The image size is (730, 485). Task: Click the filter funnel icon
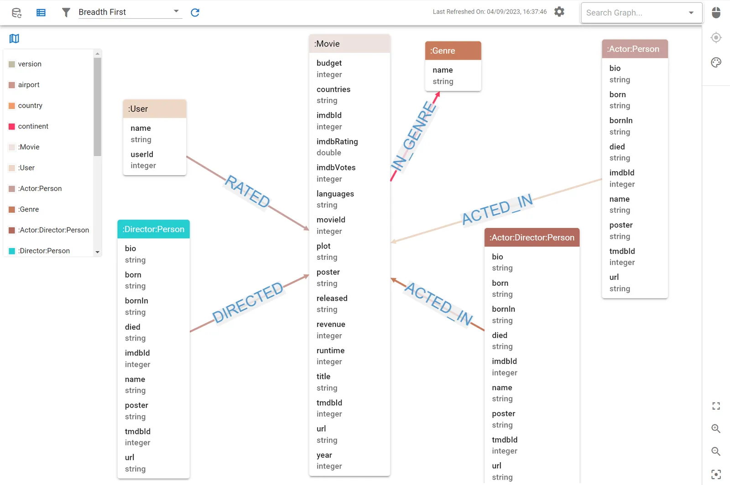66,13
